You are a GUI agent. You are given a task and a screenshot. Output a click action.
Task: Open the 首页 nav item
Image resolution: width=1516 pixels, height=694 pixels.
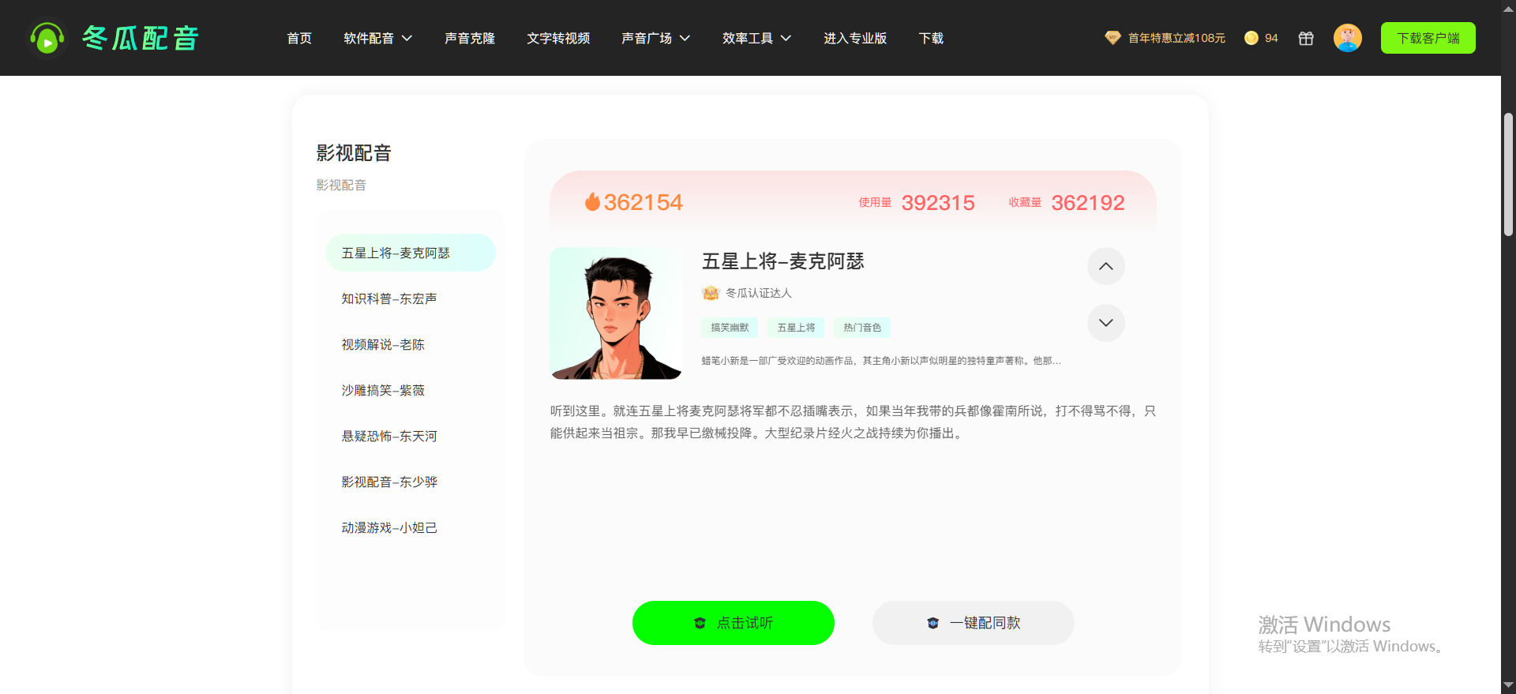299,38
